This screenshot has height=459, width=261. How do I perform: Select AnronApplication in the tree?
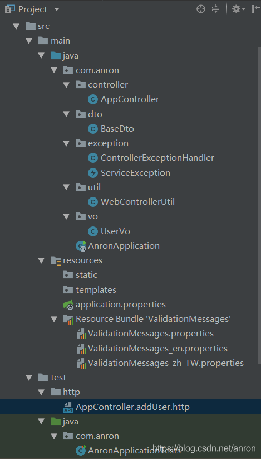tap(124, 246)
